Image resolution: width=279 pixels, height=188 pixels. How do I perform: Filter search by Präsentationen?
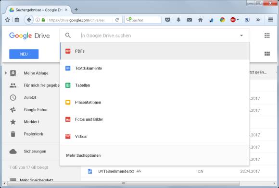[155, 102]
